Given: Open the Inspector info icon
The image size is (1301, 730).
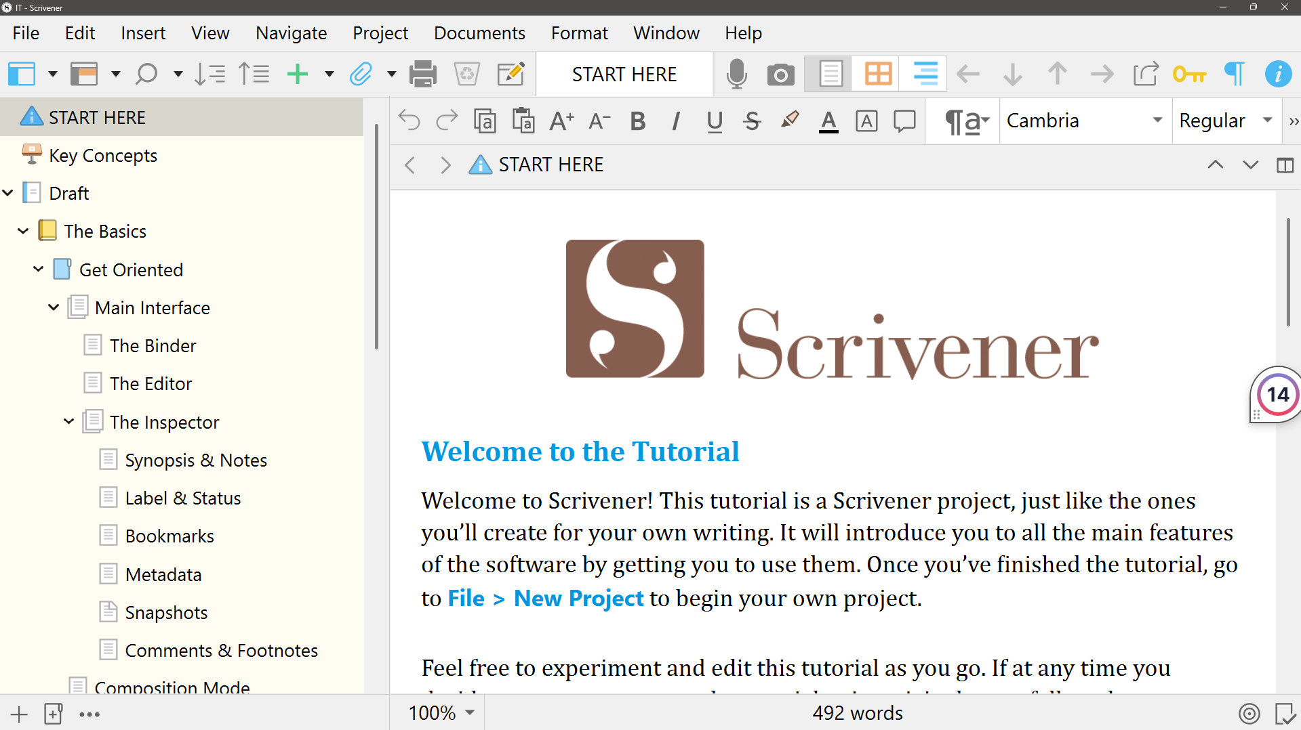Looking at the screenshot, I should [1278, 73].
